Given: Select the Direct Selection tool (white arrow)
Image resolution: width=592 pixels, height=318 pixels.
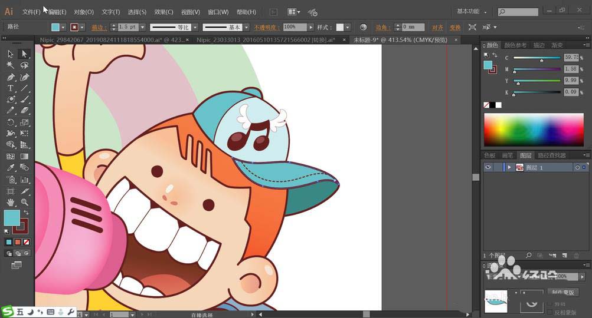Looking at the screenshot, I should (x=24, y=54).
